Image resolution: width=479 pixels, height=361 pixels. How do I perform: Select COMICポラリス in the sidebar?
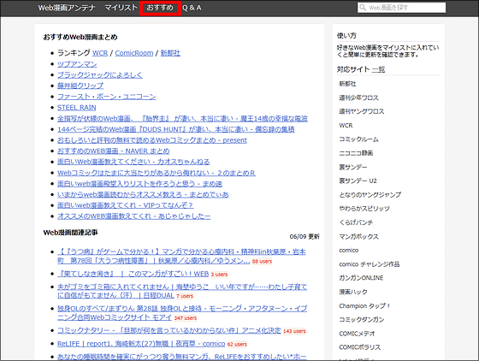(360, 347)
